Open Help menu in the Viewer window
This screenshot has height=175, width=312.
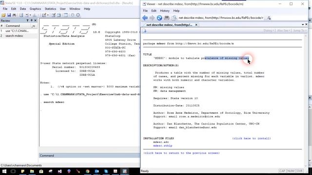176,11
